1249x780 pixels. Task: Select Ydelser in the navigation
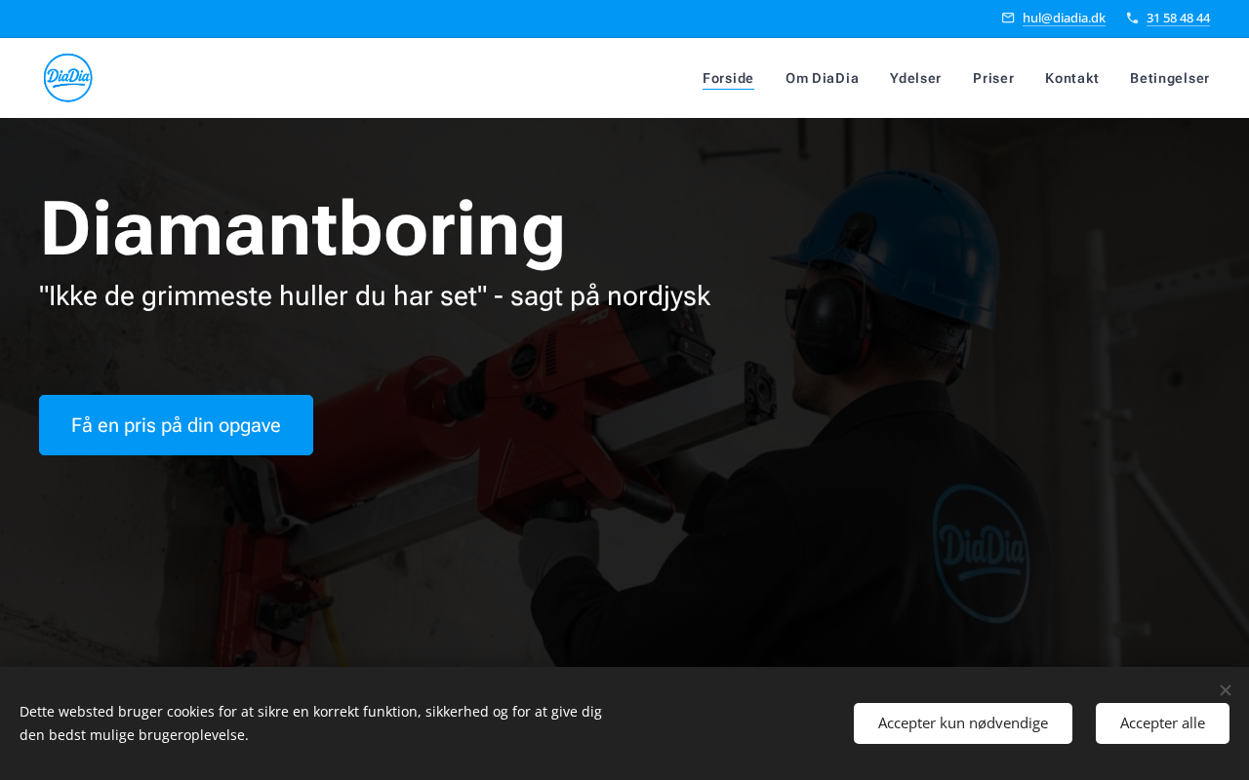915,78
